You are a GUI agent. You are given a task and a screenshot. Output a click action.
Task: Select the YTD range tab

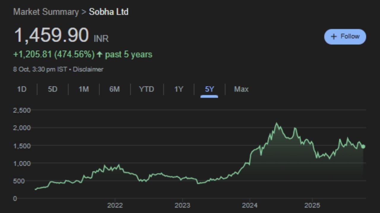point(147,89)
